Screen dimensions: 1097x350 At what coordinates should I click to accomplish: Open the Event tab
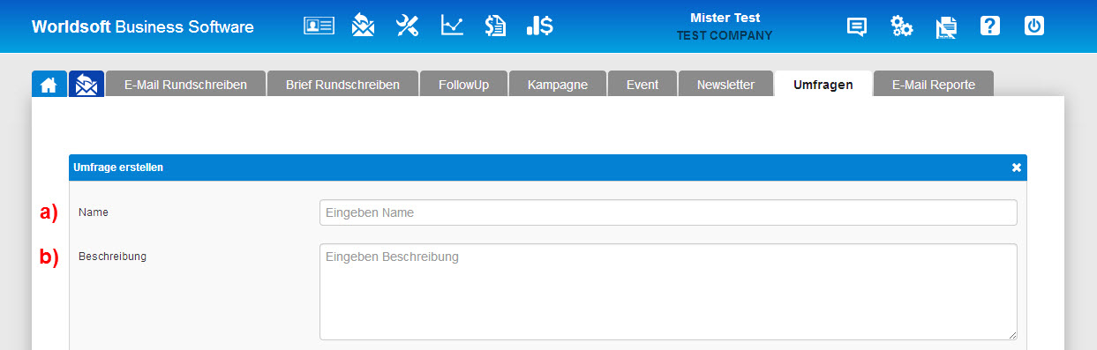pos(642,85)
